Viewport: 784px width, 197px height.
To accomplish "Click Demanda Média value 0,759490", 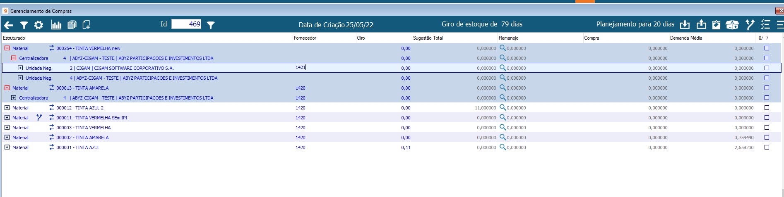I will click(x=744, y=138).
